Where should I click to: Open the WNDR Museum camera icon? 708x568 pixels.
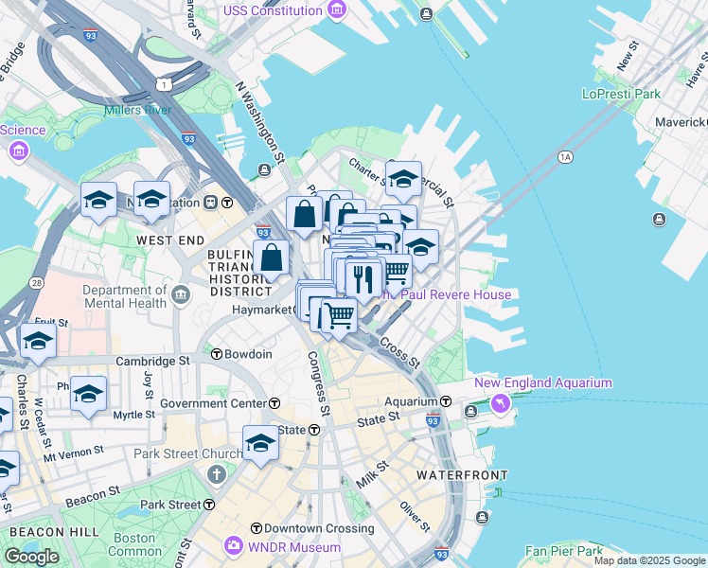234,545
